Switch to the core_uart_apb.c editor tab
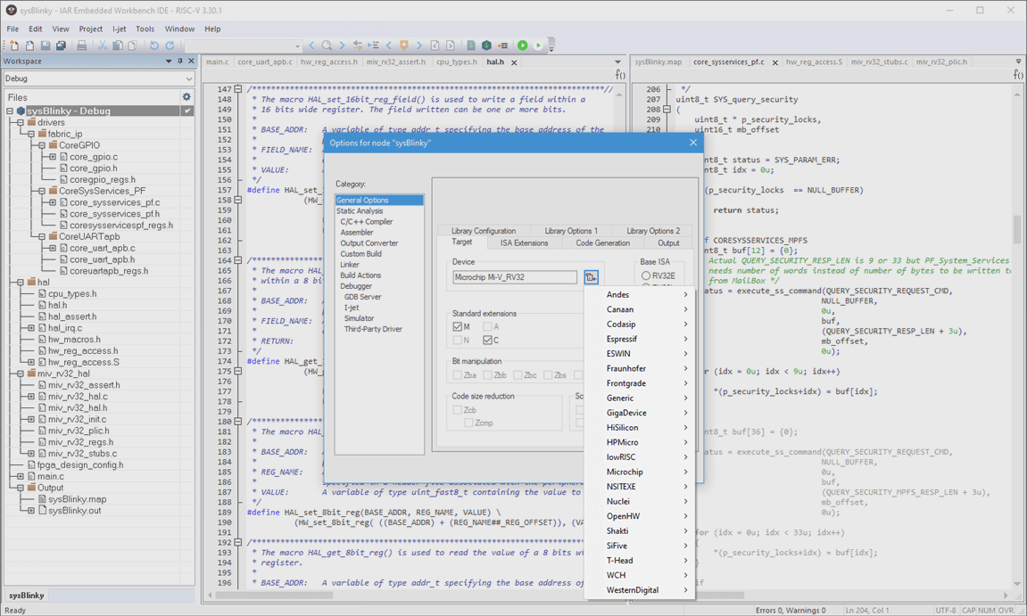Viewport: 1027px width, 616px height. click(x=265, y=62)
